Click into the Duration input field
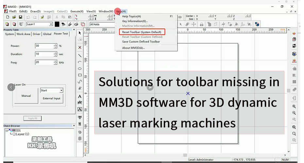This screenshot has height=163, width=304. coord(44,54)
